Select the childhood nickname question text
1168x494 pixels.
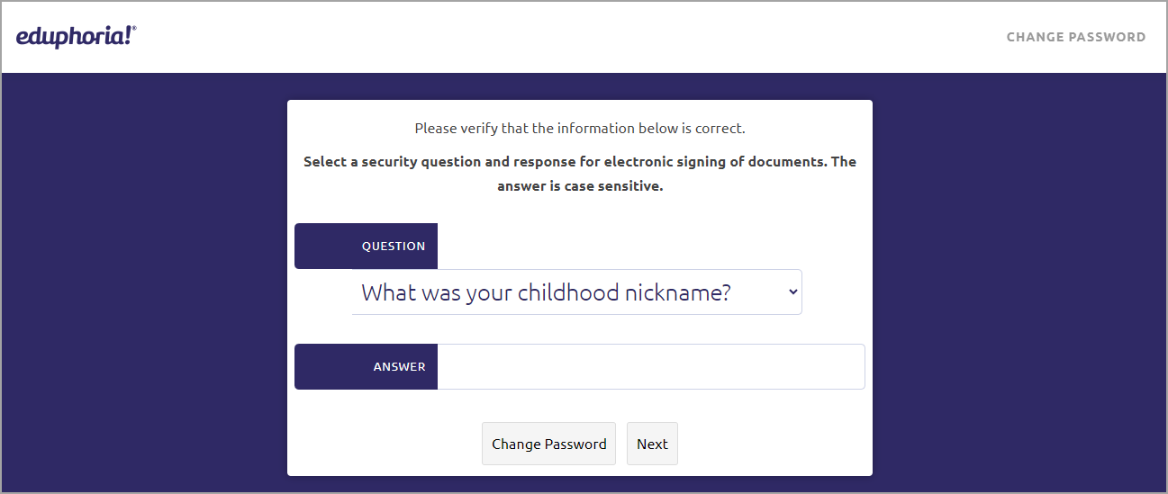(x=546, y=292)
